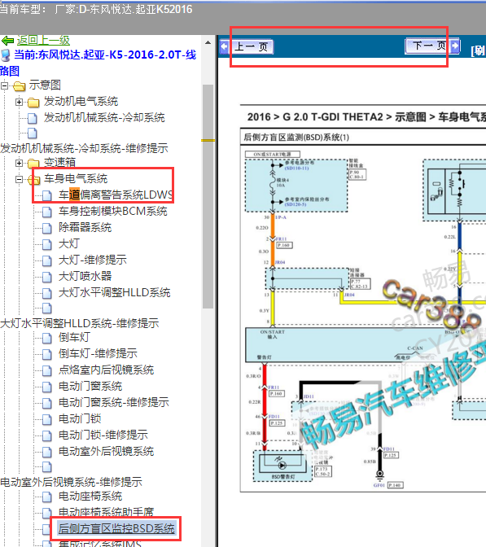Image resolution: width=486 pixels, height=547 pixels.
Task: Click the current model header 当前:东风悦达.起亚-K5-2016-2.0T-线路图
Action: (x=98, y=63)
